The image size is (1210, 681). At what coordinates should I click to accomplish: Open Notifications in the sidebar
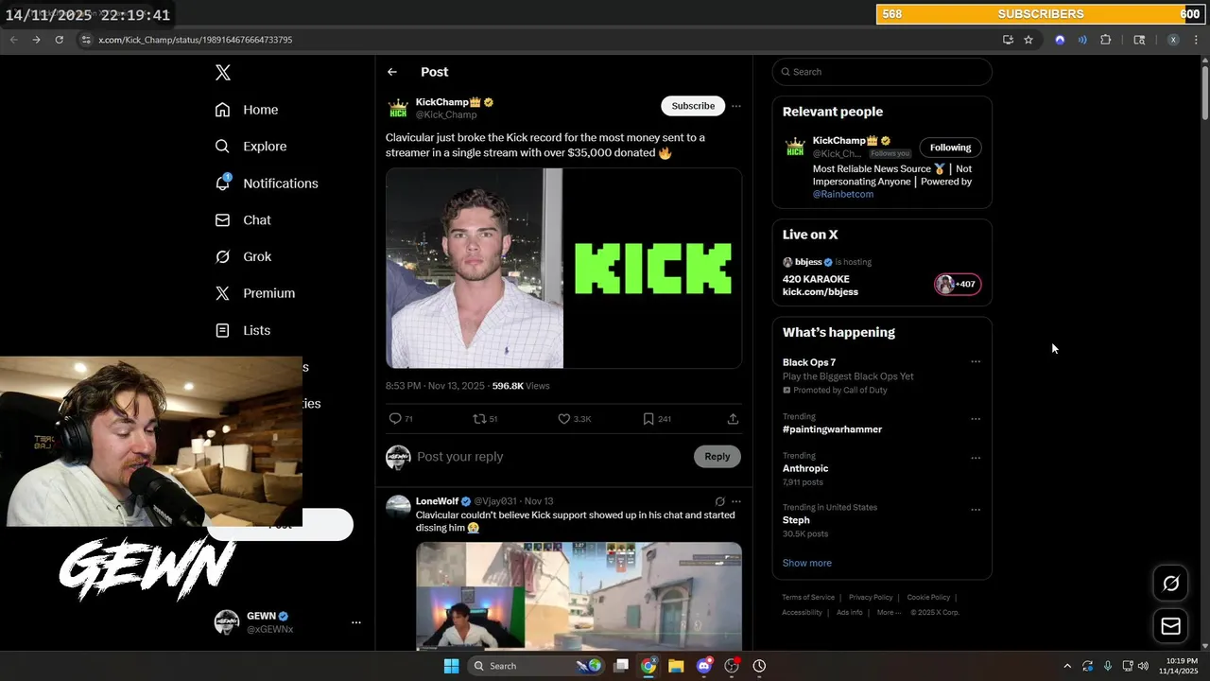267,183
